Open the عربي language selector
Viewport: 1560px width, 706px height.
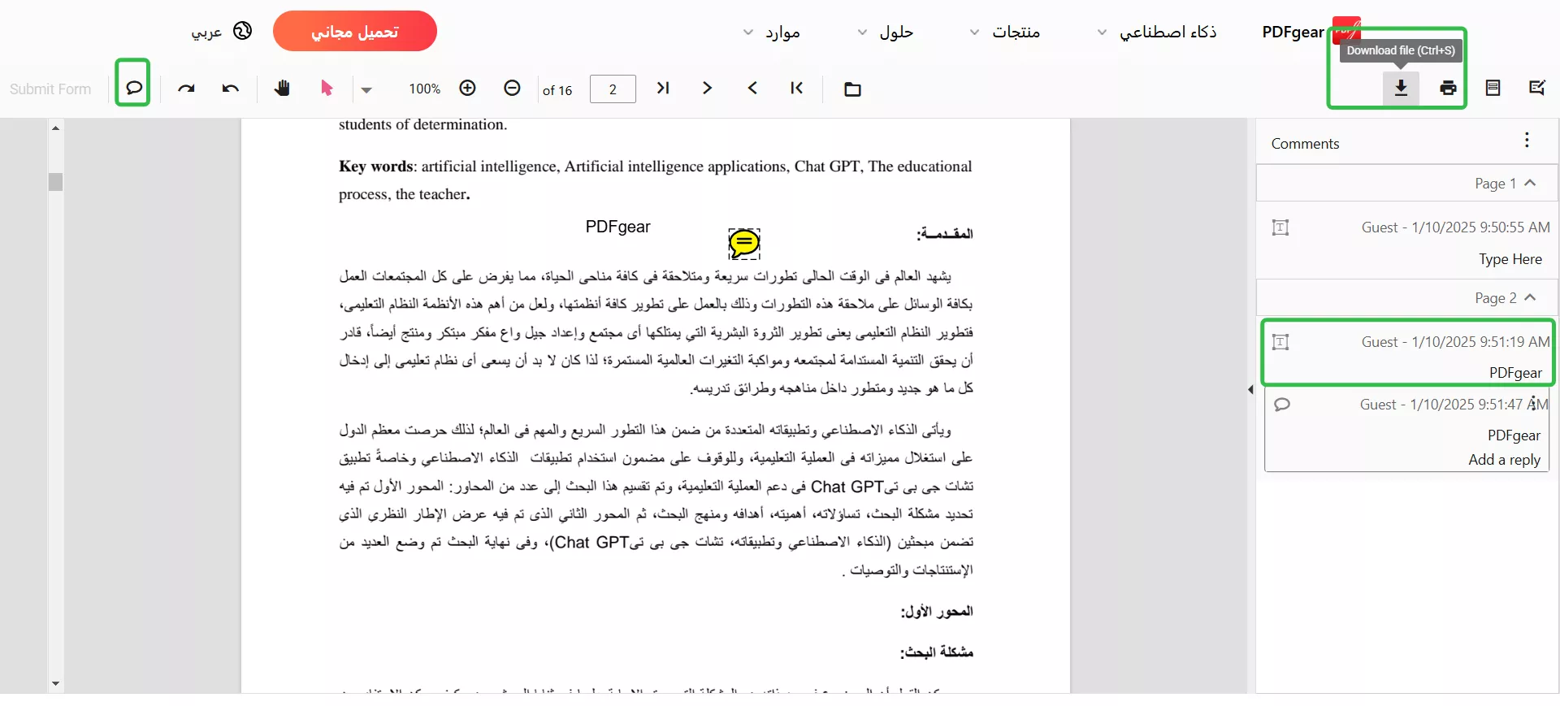coord(206,32)
